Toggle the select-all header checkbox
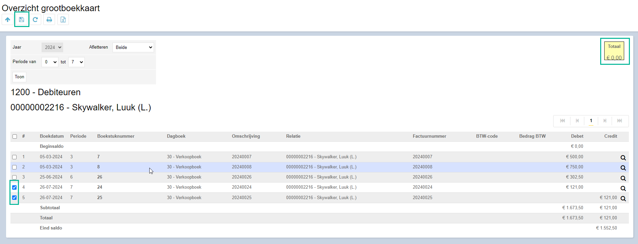 15,137
